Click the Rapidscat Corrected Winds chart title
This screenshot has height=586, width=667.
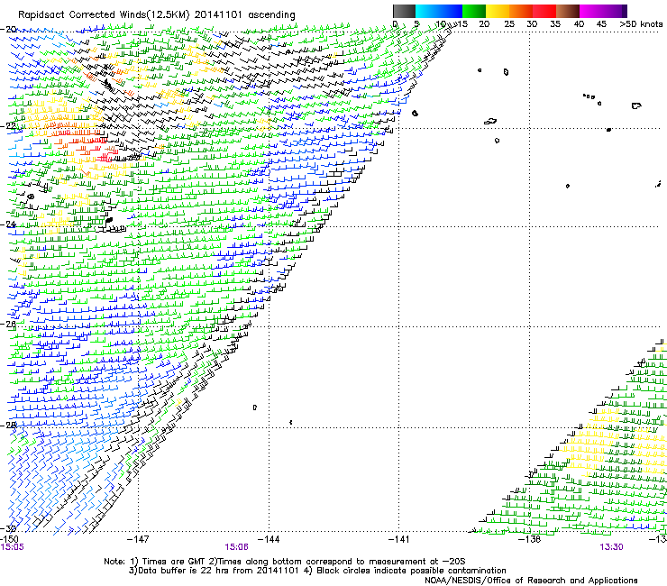(x=157, y=14)
